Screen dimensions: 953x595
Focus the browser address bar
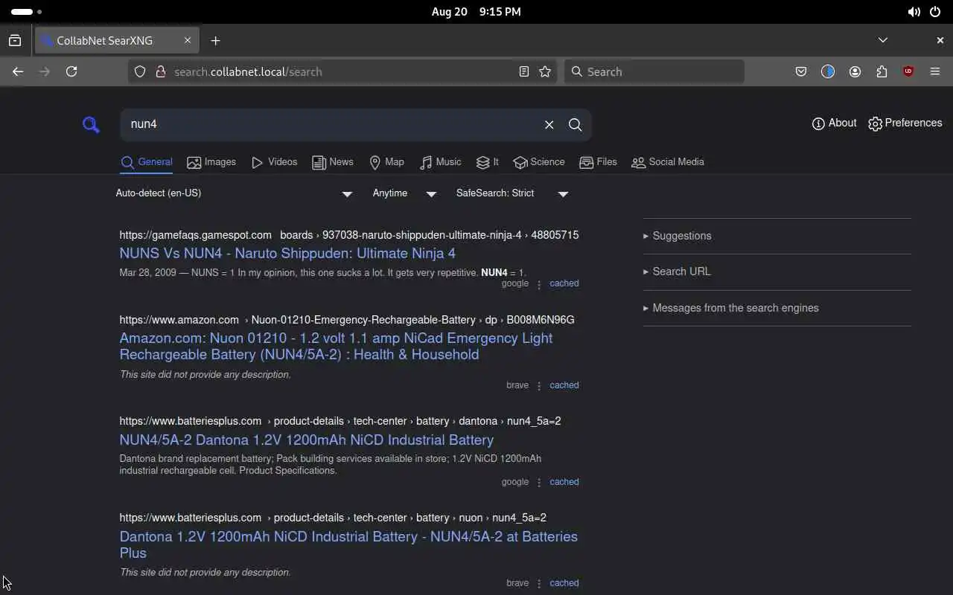pyautogui.click(x=342, y=71)
